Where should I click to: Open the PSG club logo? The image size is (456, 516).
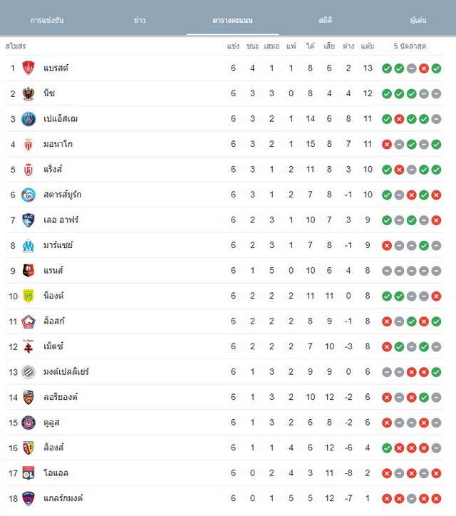coord(28,119)
